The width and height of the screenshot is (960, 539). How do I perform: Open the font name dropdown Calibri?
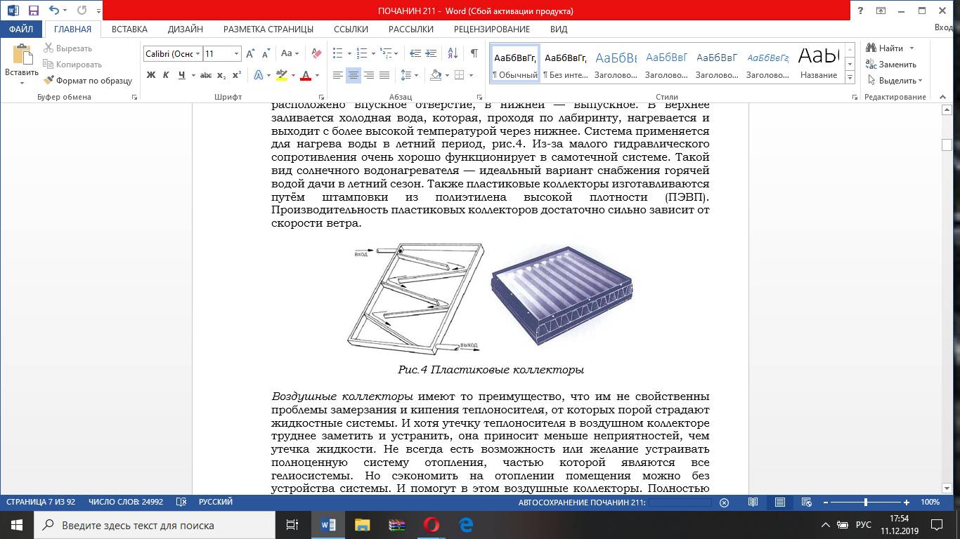[x=198, y=53]
